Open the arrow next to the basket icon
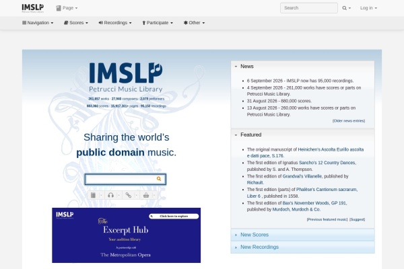 click(154, 196)
